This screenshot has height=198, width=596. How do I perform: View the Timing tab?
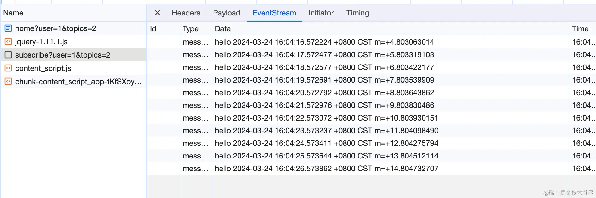(357, 13)
